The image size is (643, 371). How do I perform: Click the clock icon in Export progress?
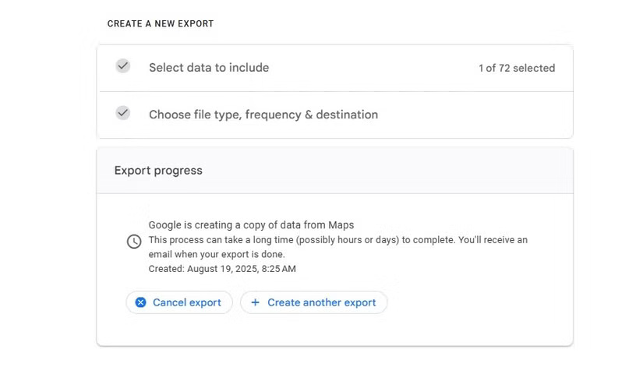[x=134, y=242]
